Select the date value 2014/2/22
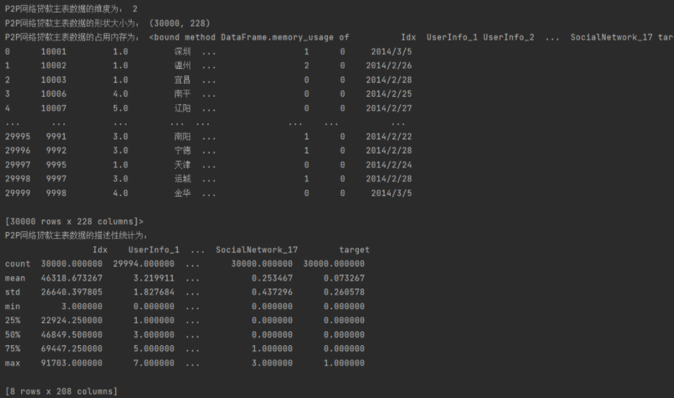Viewport: 674px width, 398px height. 389,137
